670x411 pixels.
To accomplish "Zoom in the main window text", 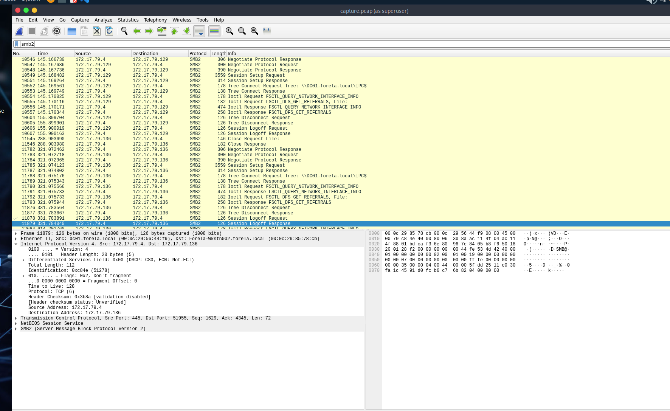I will (230, 31).
